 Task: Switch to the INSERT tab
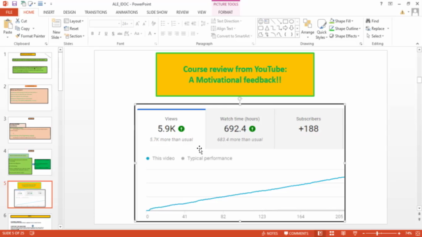click(x=49, y=12)
